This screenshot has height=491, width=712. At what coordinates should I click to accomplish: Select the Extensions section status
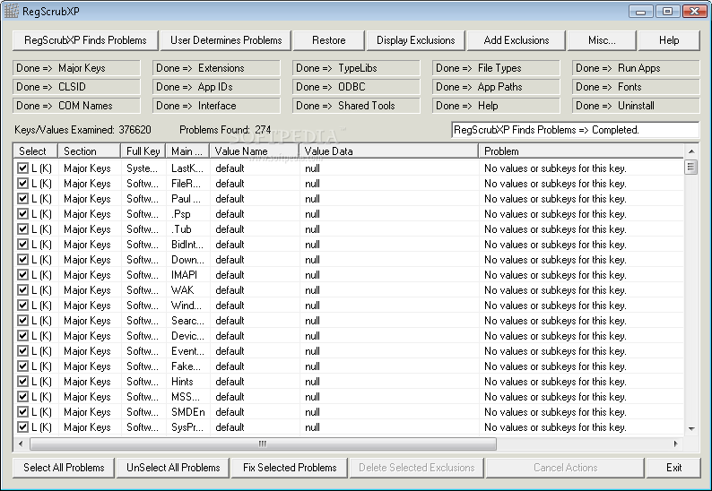pyautogui.click(x=217, y=68)
